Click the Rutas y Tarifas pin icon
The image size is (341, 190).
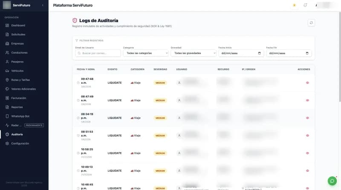click(7, 80)
